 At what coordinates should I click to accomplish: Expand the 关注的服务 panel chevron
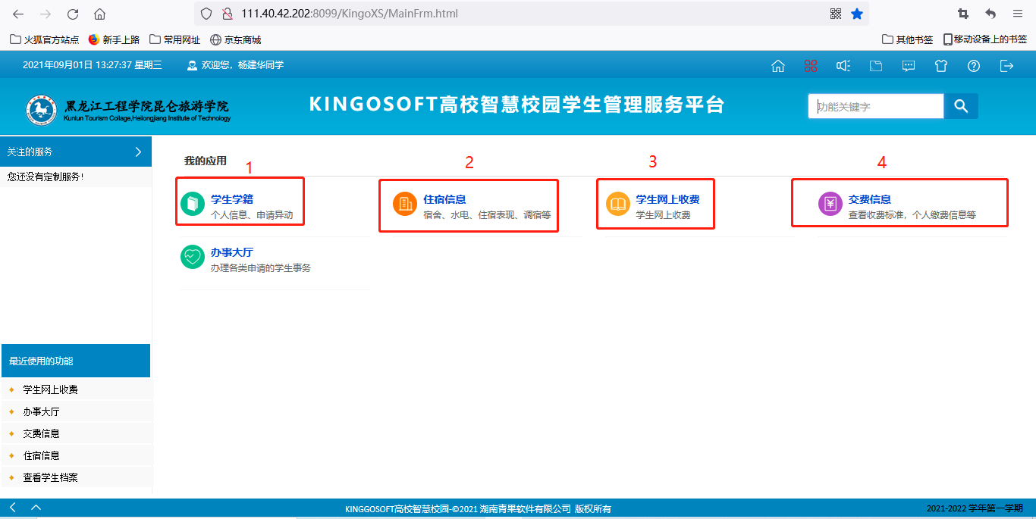138,152
